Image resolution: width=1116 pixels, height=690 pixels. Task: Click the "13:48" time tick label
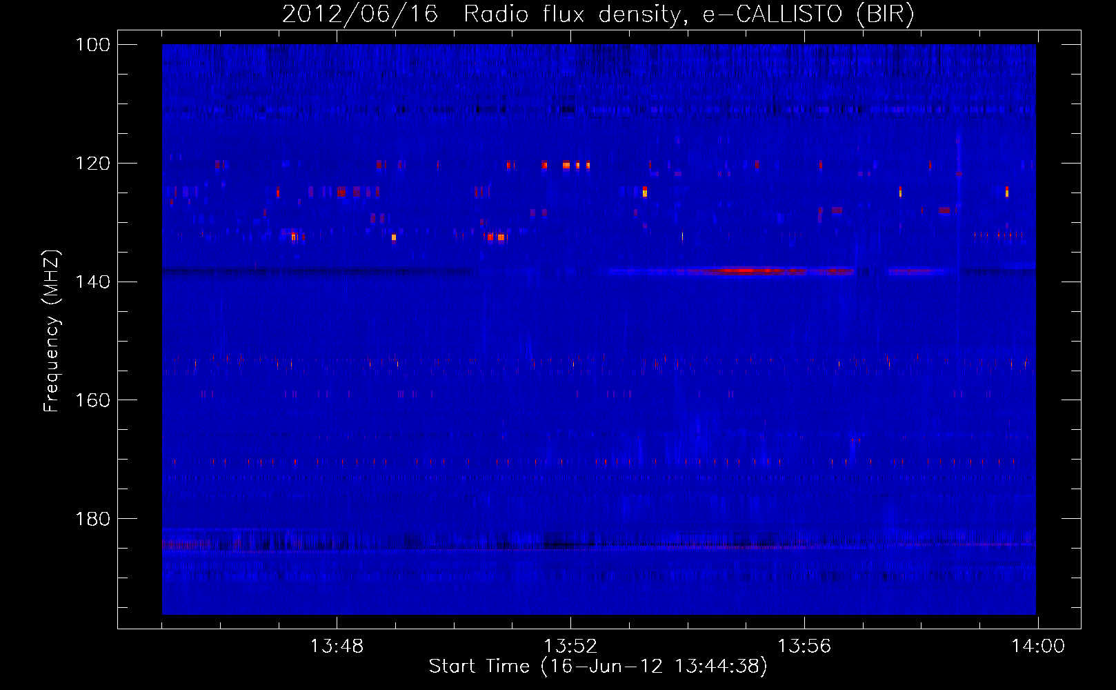(x=337, y=647)
